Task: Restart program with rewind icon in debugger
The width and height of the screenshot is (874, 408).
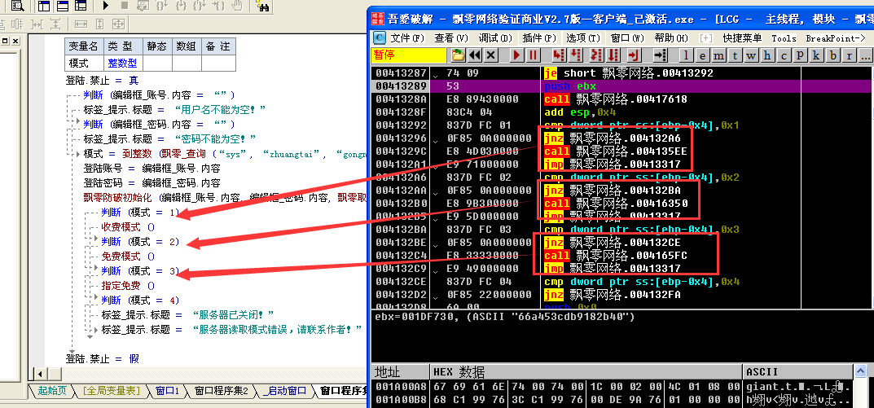Action: tap(474, 55)
